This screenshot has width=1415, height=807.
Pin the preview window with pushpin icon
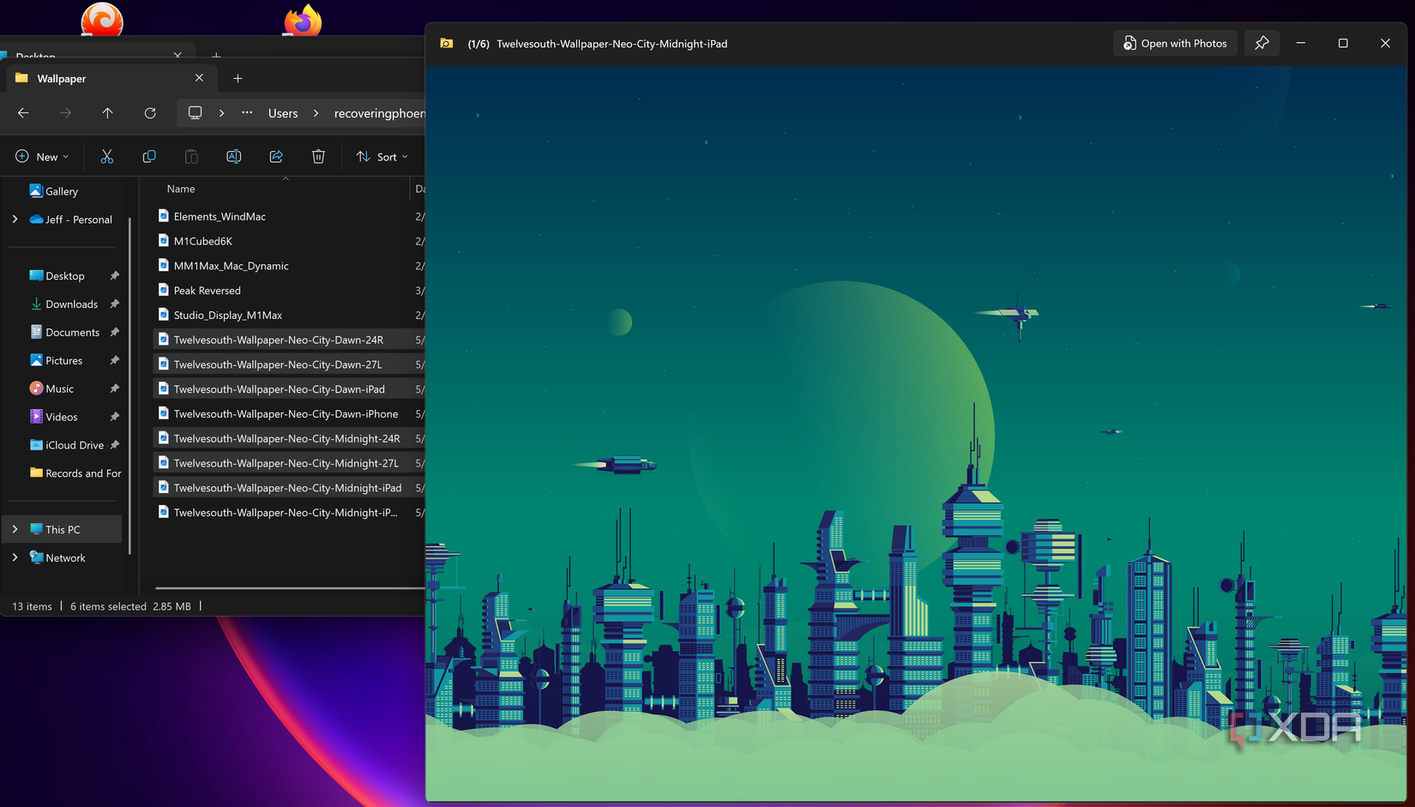[x=1261, y=43]
